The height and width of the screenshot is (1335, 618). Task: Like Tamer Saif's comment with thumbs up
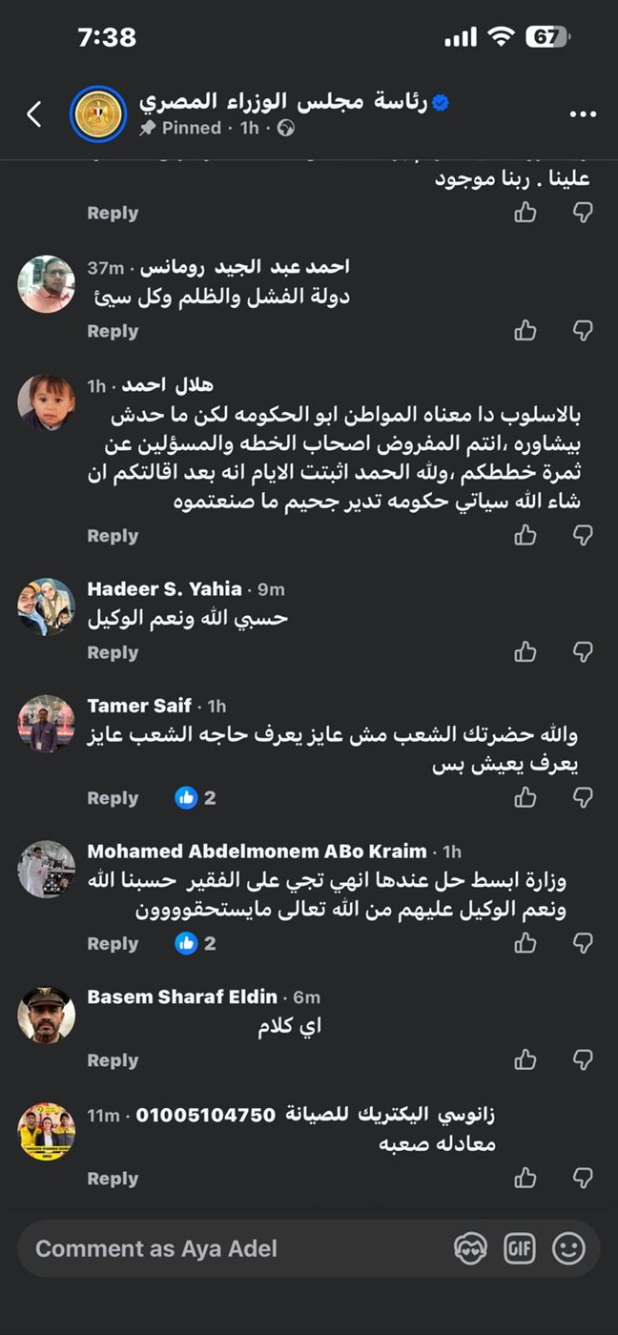click(525, 798)
